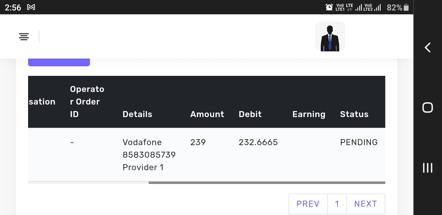442x215 pixels.
Task: Tap the alarm clock status icon
Action: pyautogui.click(x=329, y=7)
